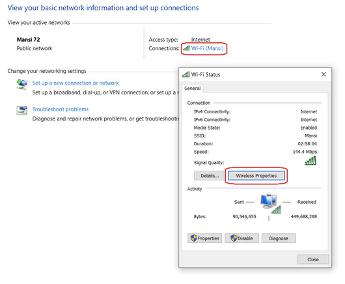Click the Access type Internet value
Screen dimensions: 345x284
(x=200, y=40)
